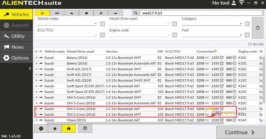The width and height of the screenshot is (266, 139).
Task: Select the boat vehicle type filter tab
Action: [115, 13]
